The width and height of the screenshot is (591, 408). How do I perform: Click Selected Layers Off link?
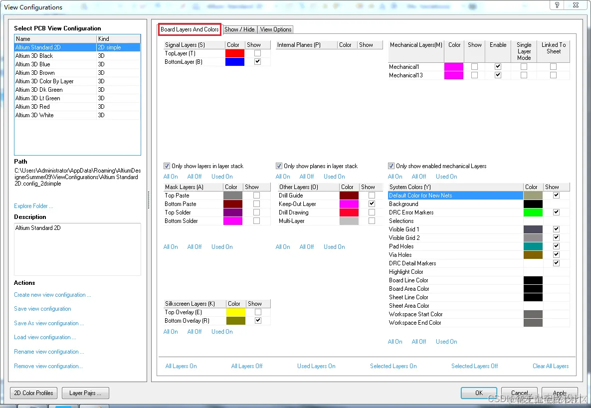click(474, 366)
